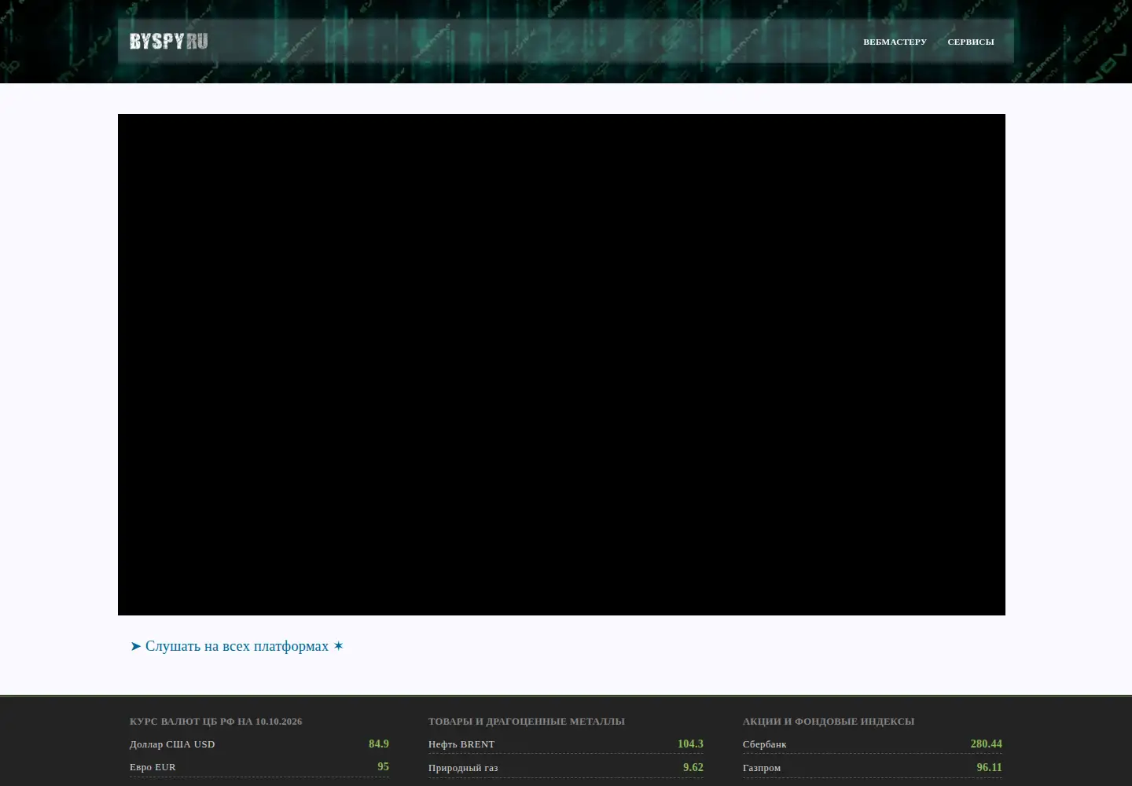Click the dollar rate value 84.9
Screen dimensions: 1132x786
(x=379, y=744)
